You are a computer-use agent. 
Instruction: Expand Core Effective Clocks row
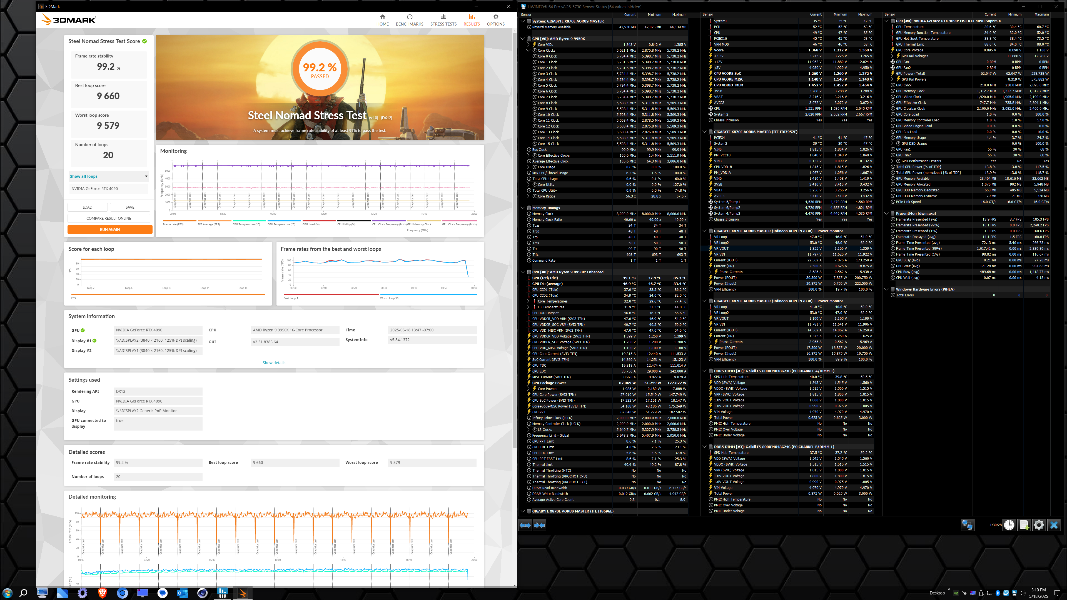(x=528, y=155)
